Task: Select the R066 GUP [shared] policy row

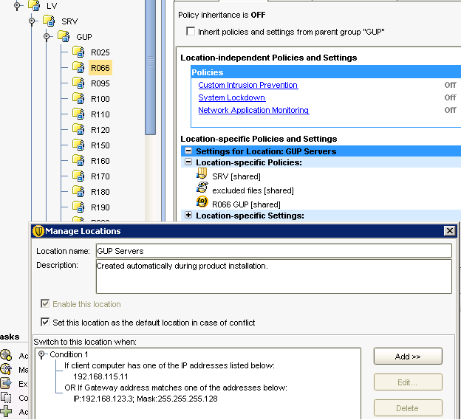Action: 246,204
